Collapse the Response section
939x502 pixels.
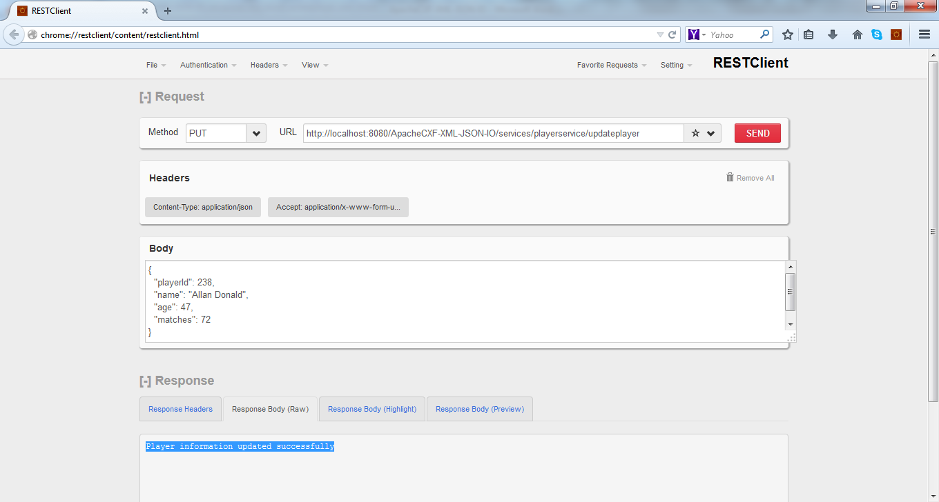pyautogui.click(x=145, y=381)
